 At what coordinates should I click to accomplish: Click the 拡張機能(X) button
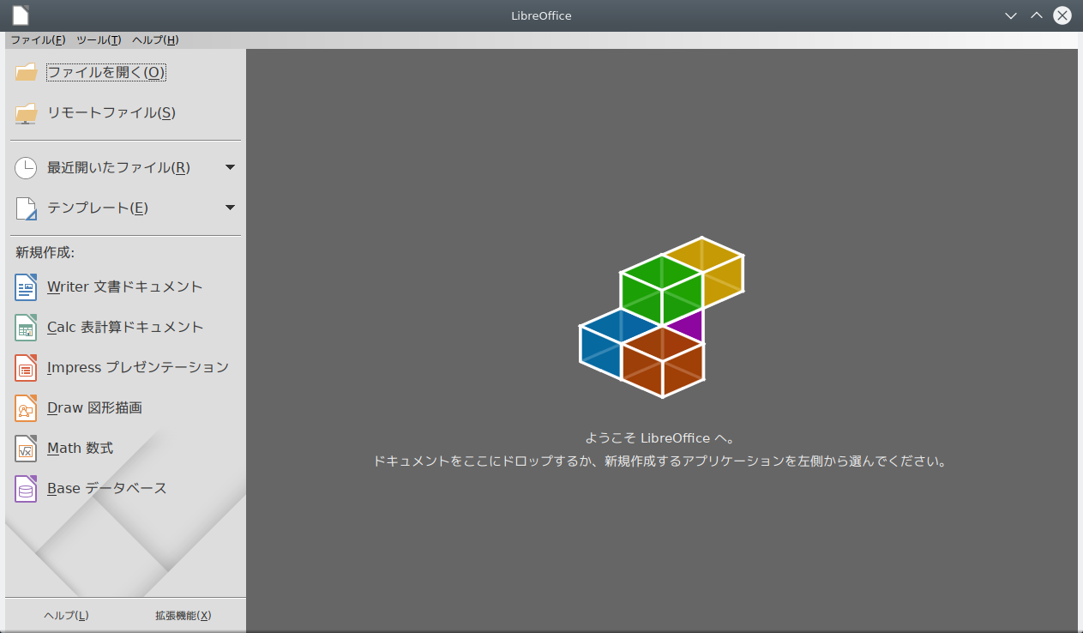pyautogui.click(x=184, y=615)
